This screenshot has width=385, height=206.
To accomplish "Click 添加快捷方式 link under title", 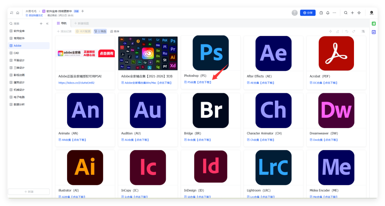I will click(34, 15).
